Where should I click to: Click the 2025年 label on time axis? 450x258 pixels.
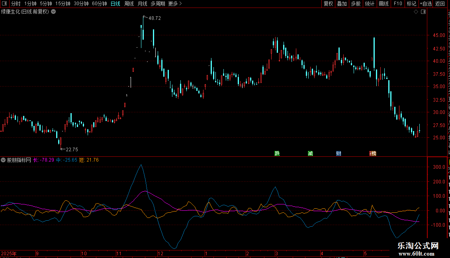(9, 254)
